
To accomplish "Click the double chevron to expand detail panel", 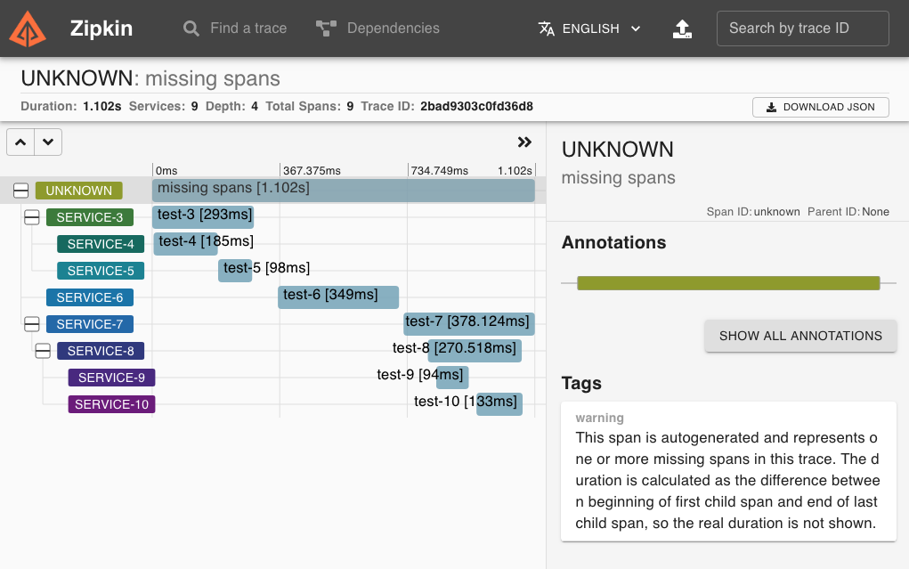I will [524, 142].
